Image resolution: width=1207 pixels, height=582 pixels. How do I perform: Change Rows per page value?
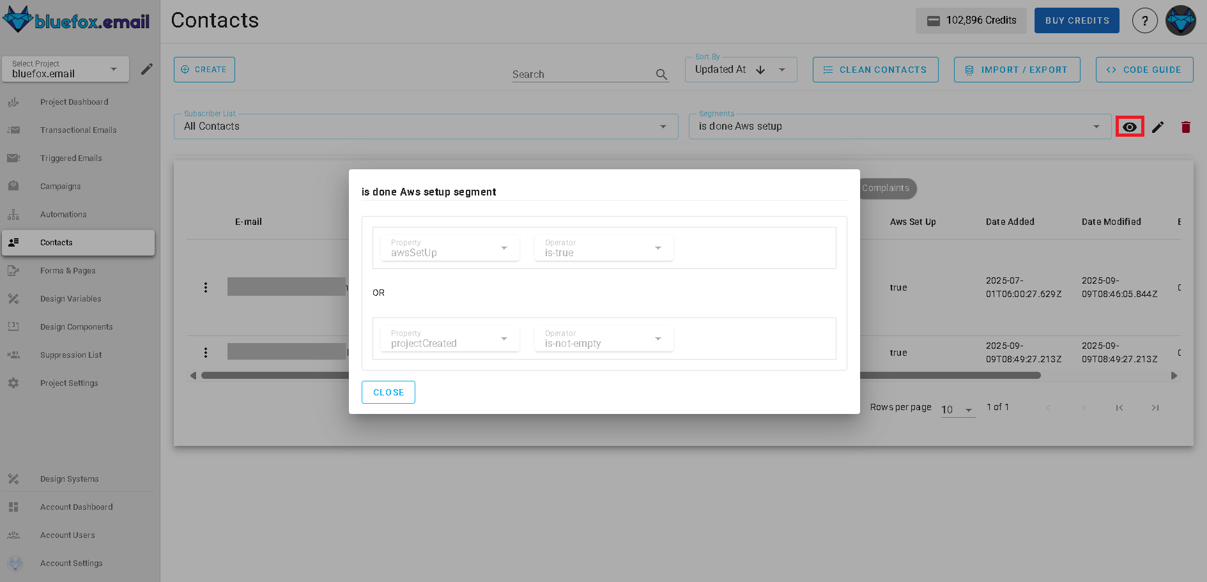tap(957, 408)
